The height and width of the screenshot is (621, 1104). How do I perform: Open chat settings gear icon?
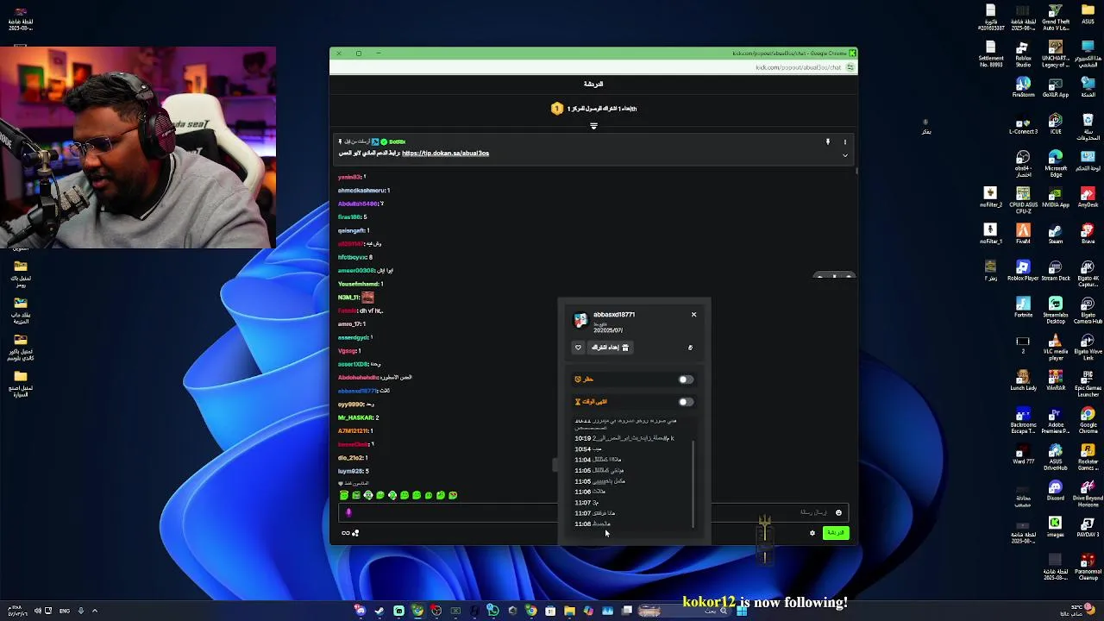tap(812, 533)
